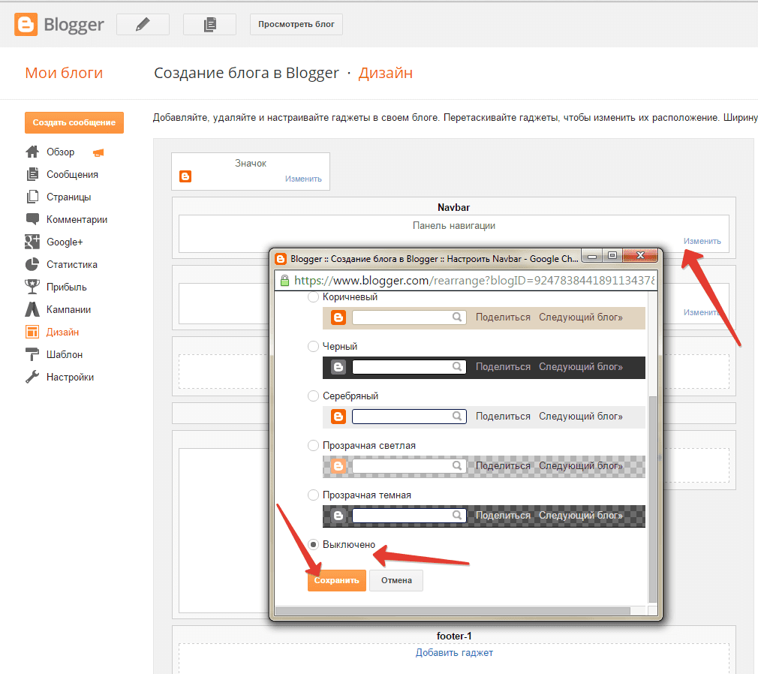Select the Прозрачная светлая radio button
The height and width of the screenshot is (674, 758).
click(x=313, y=445)
